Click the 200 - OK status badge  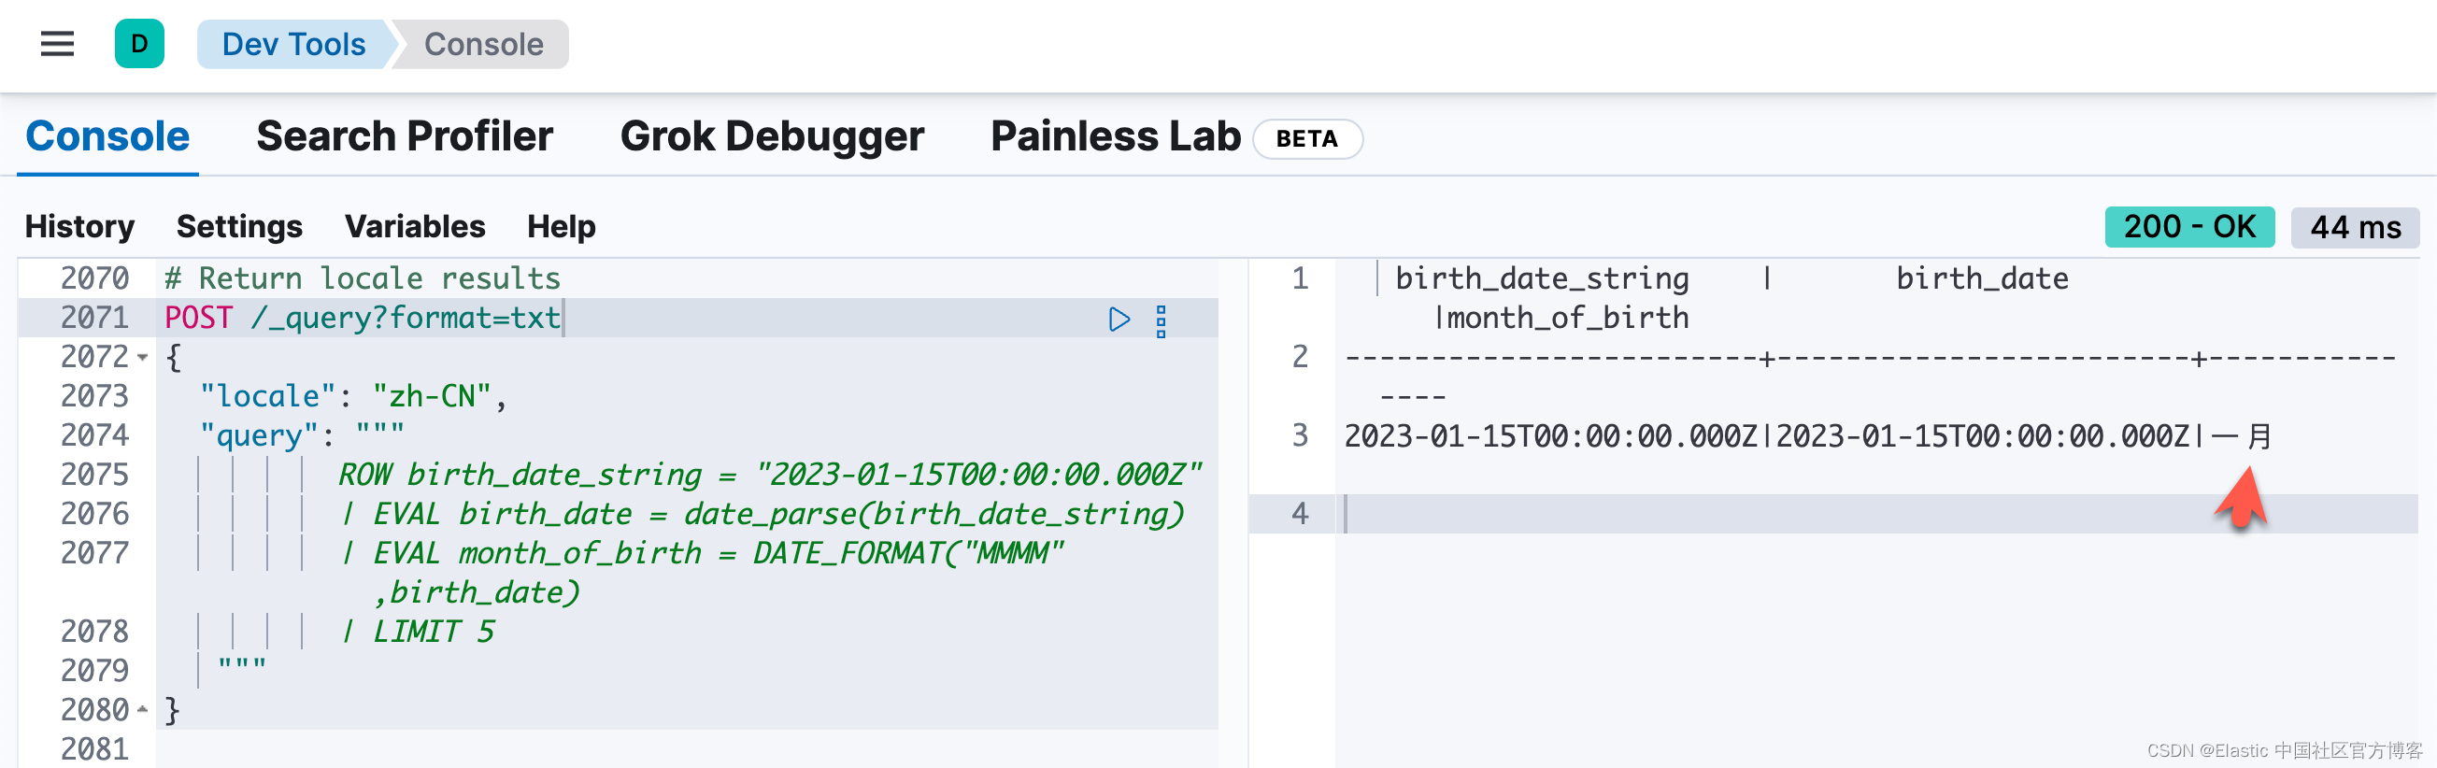pos(2189,227)
